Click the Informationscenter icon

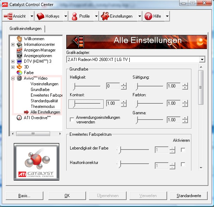click(19, 44)
